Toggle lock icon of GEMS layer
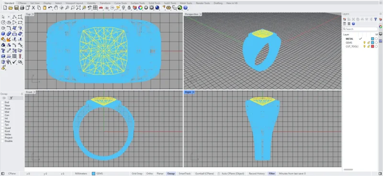This screenshot has width=383, height=176. point(369,43)
